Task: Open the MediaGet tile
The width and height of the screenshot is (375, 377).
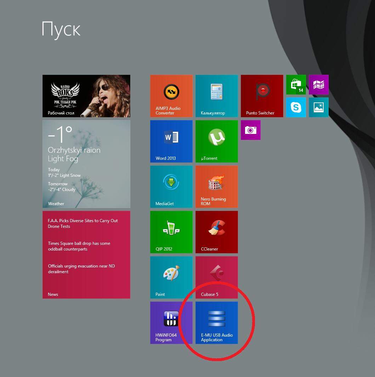Action: point(171,187)
